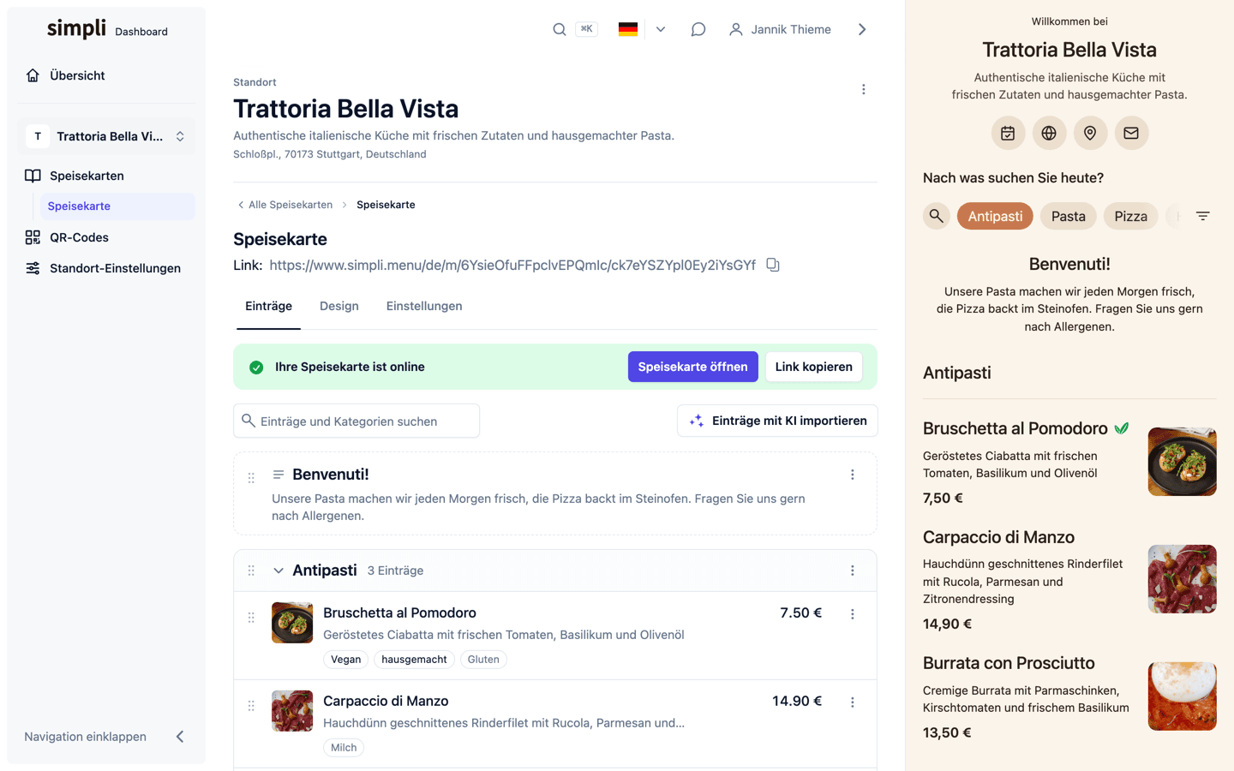The height and width of the screenshot is (771, 1234).
Task: Open the three-dot menu beside Trattoria Bella Vista heading
Action: coord(863,89)
